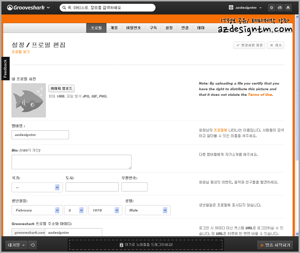
Task: Open the Terms of Use link
Action: (260, 94)
